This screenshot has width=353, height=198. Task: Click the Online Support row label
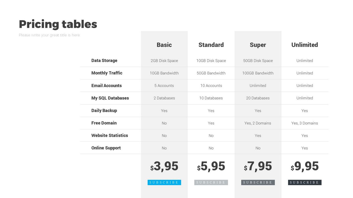106,148
